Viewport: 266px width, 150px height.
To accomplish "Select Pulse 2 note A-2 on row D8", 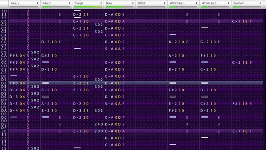I will click(x=45, y=104).
